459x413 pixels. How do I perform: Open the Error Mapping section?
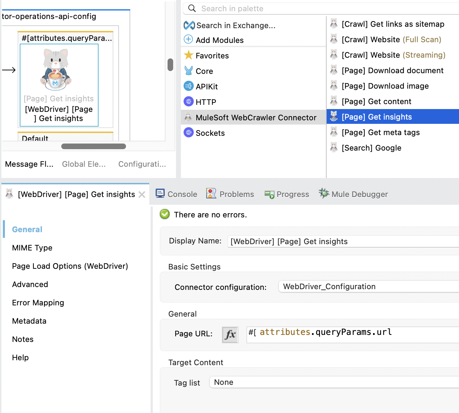pyautogui.click(x=38, y=303)
